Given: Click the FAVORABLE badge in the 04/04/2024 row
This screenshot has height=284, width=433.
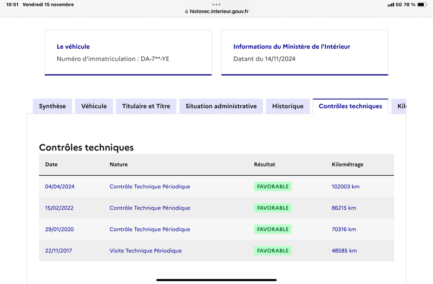Looking at the screenshot, I should click(273, 187).
